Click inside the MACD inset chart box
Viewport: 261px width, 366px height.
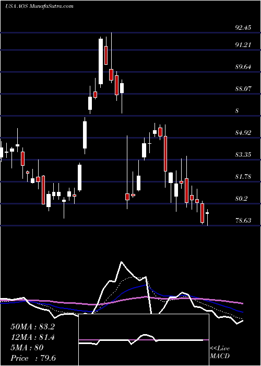(144, 340)
